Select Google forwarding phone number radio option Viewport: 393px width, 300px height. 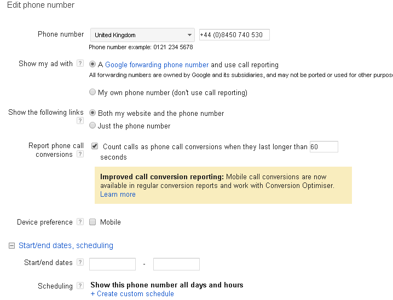click(93, 64)
